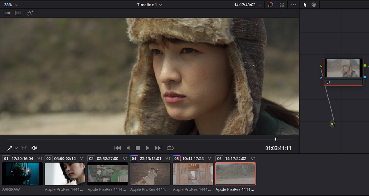The image size is (369, 196).
Task: Click timecode 02:52:37:00 of clip 03
Action: (108, 159)
